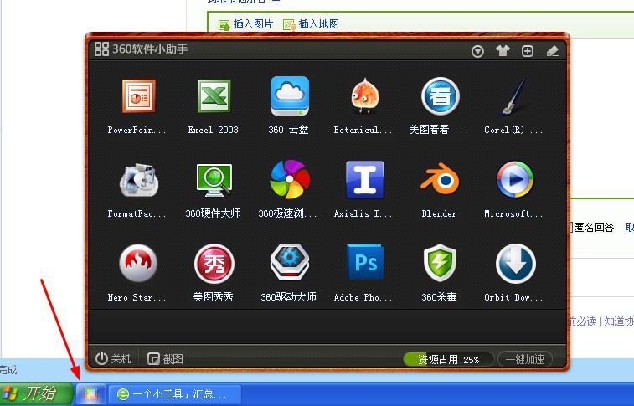This screenshot has height=406, width=634.
Task: Start the Botanicula game icon
Action: [364, 95]
